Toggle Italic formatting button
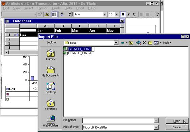Viewport: 190px width, 132px height. click(129, 14)
